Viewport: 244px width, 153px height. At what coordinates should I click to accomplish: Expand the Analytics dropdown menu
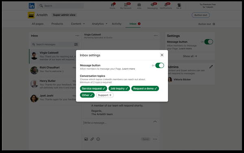tap(100, 24)
